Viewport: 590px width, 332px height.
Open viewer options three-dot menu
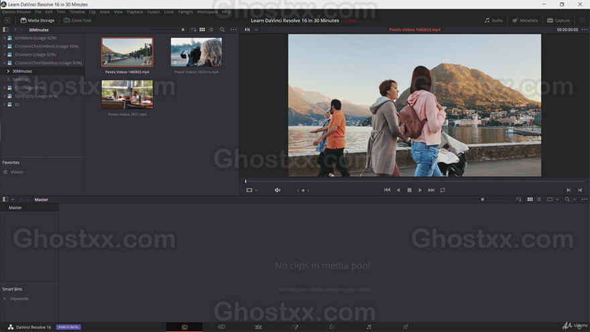(584, 30)
